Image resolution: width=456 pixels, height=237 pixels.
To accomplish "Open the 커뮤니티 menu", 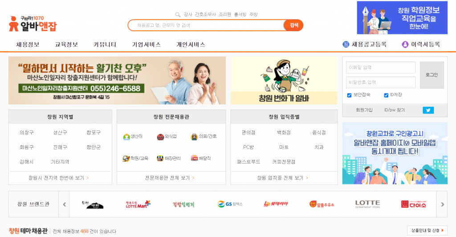I will pyautogui.click(x=105, y=45).
